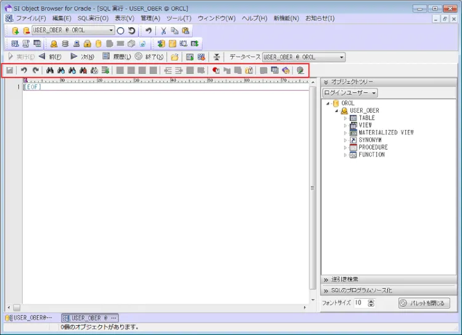
Task: Click the パレットを閉じる button
Action: click(424, 303)
